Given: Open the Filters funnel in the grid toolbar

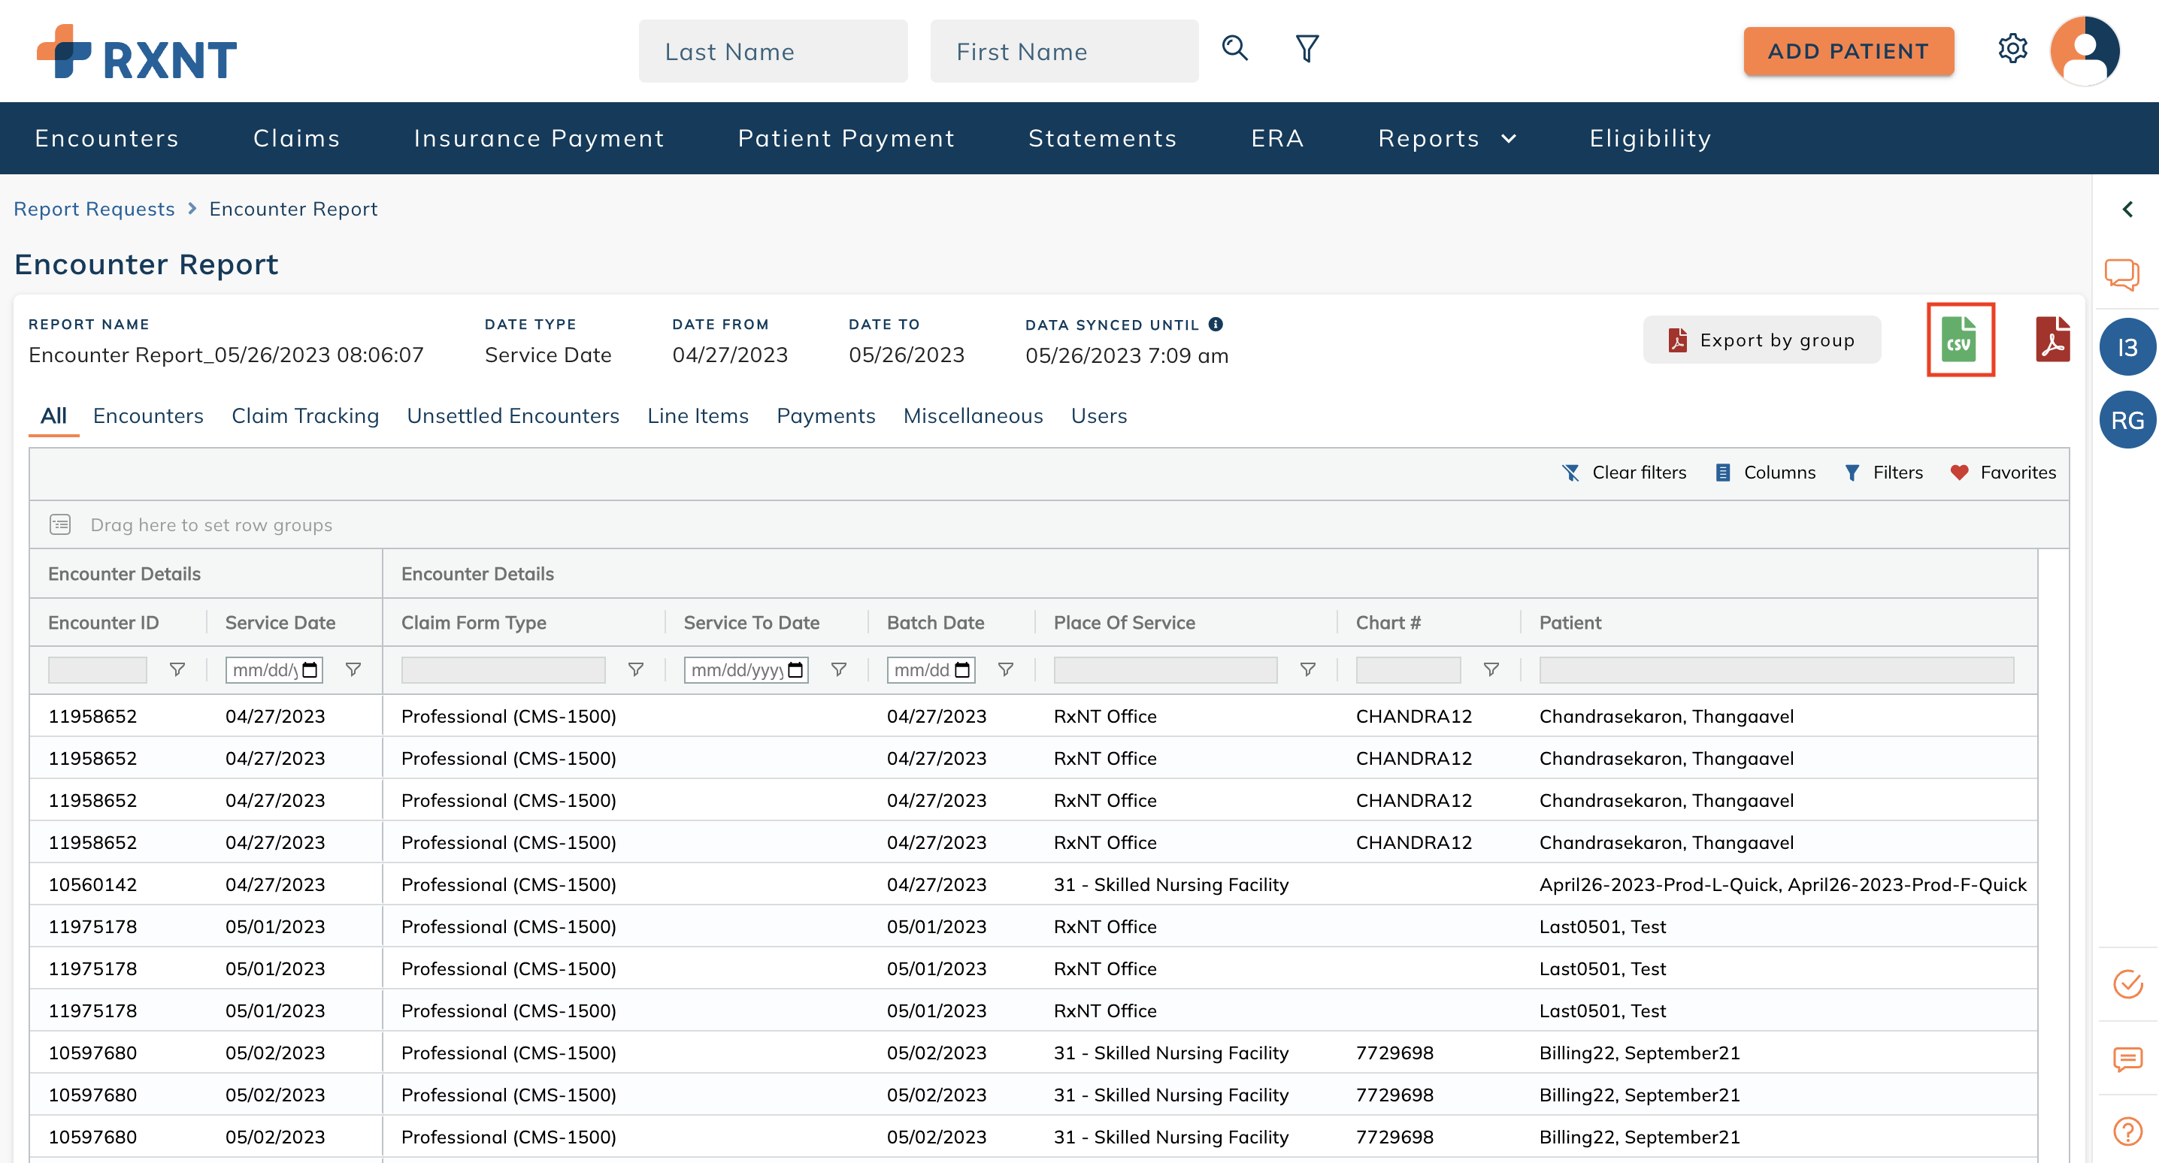Looking at the screenshot, I should point(1884,472).
